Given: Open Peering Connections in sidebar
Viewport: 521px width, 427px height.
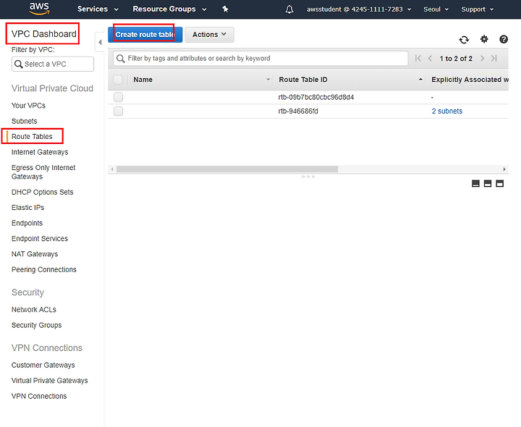Looking at the screenshot, I should point(44,269).
